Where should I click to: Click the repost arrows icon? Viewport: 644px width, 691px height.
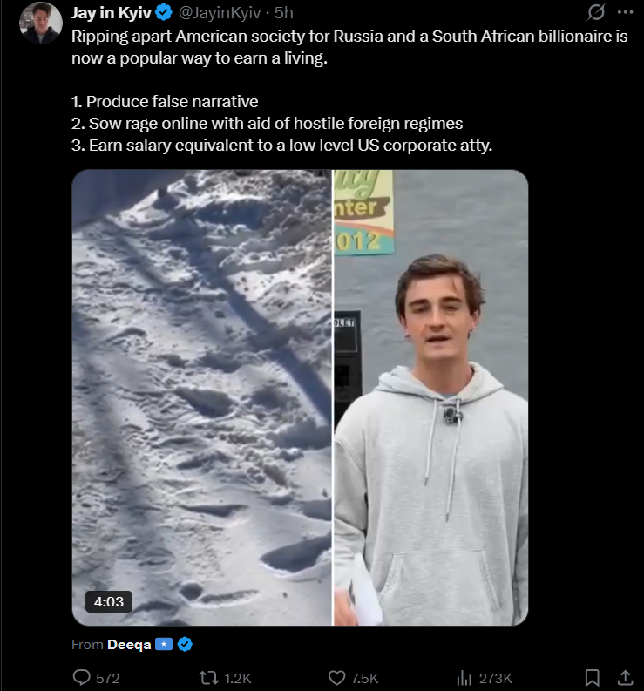pos(208,677)
